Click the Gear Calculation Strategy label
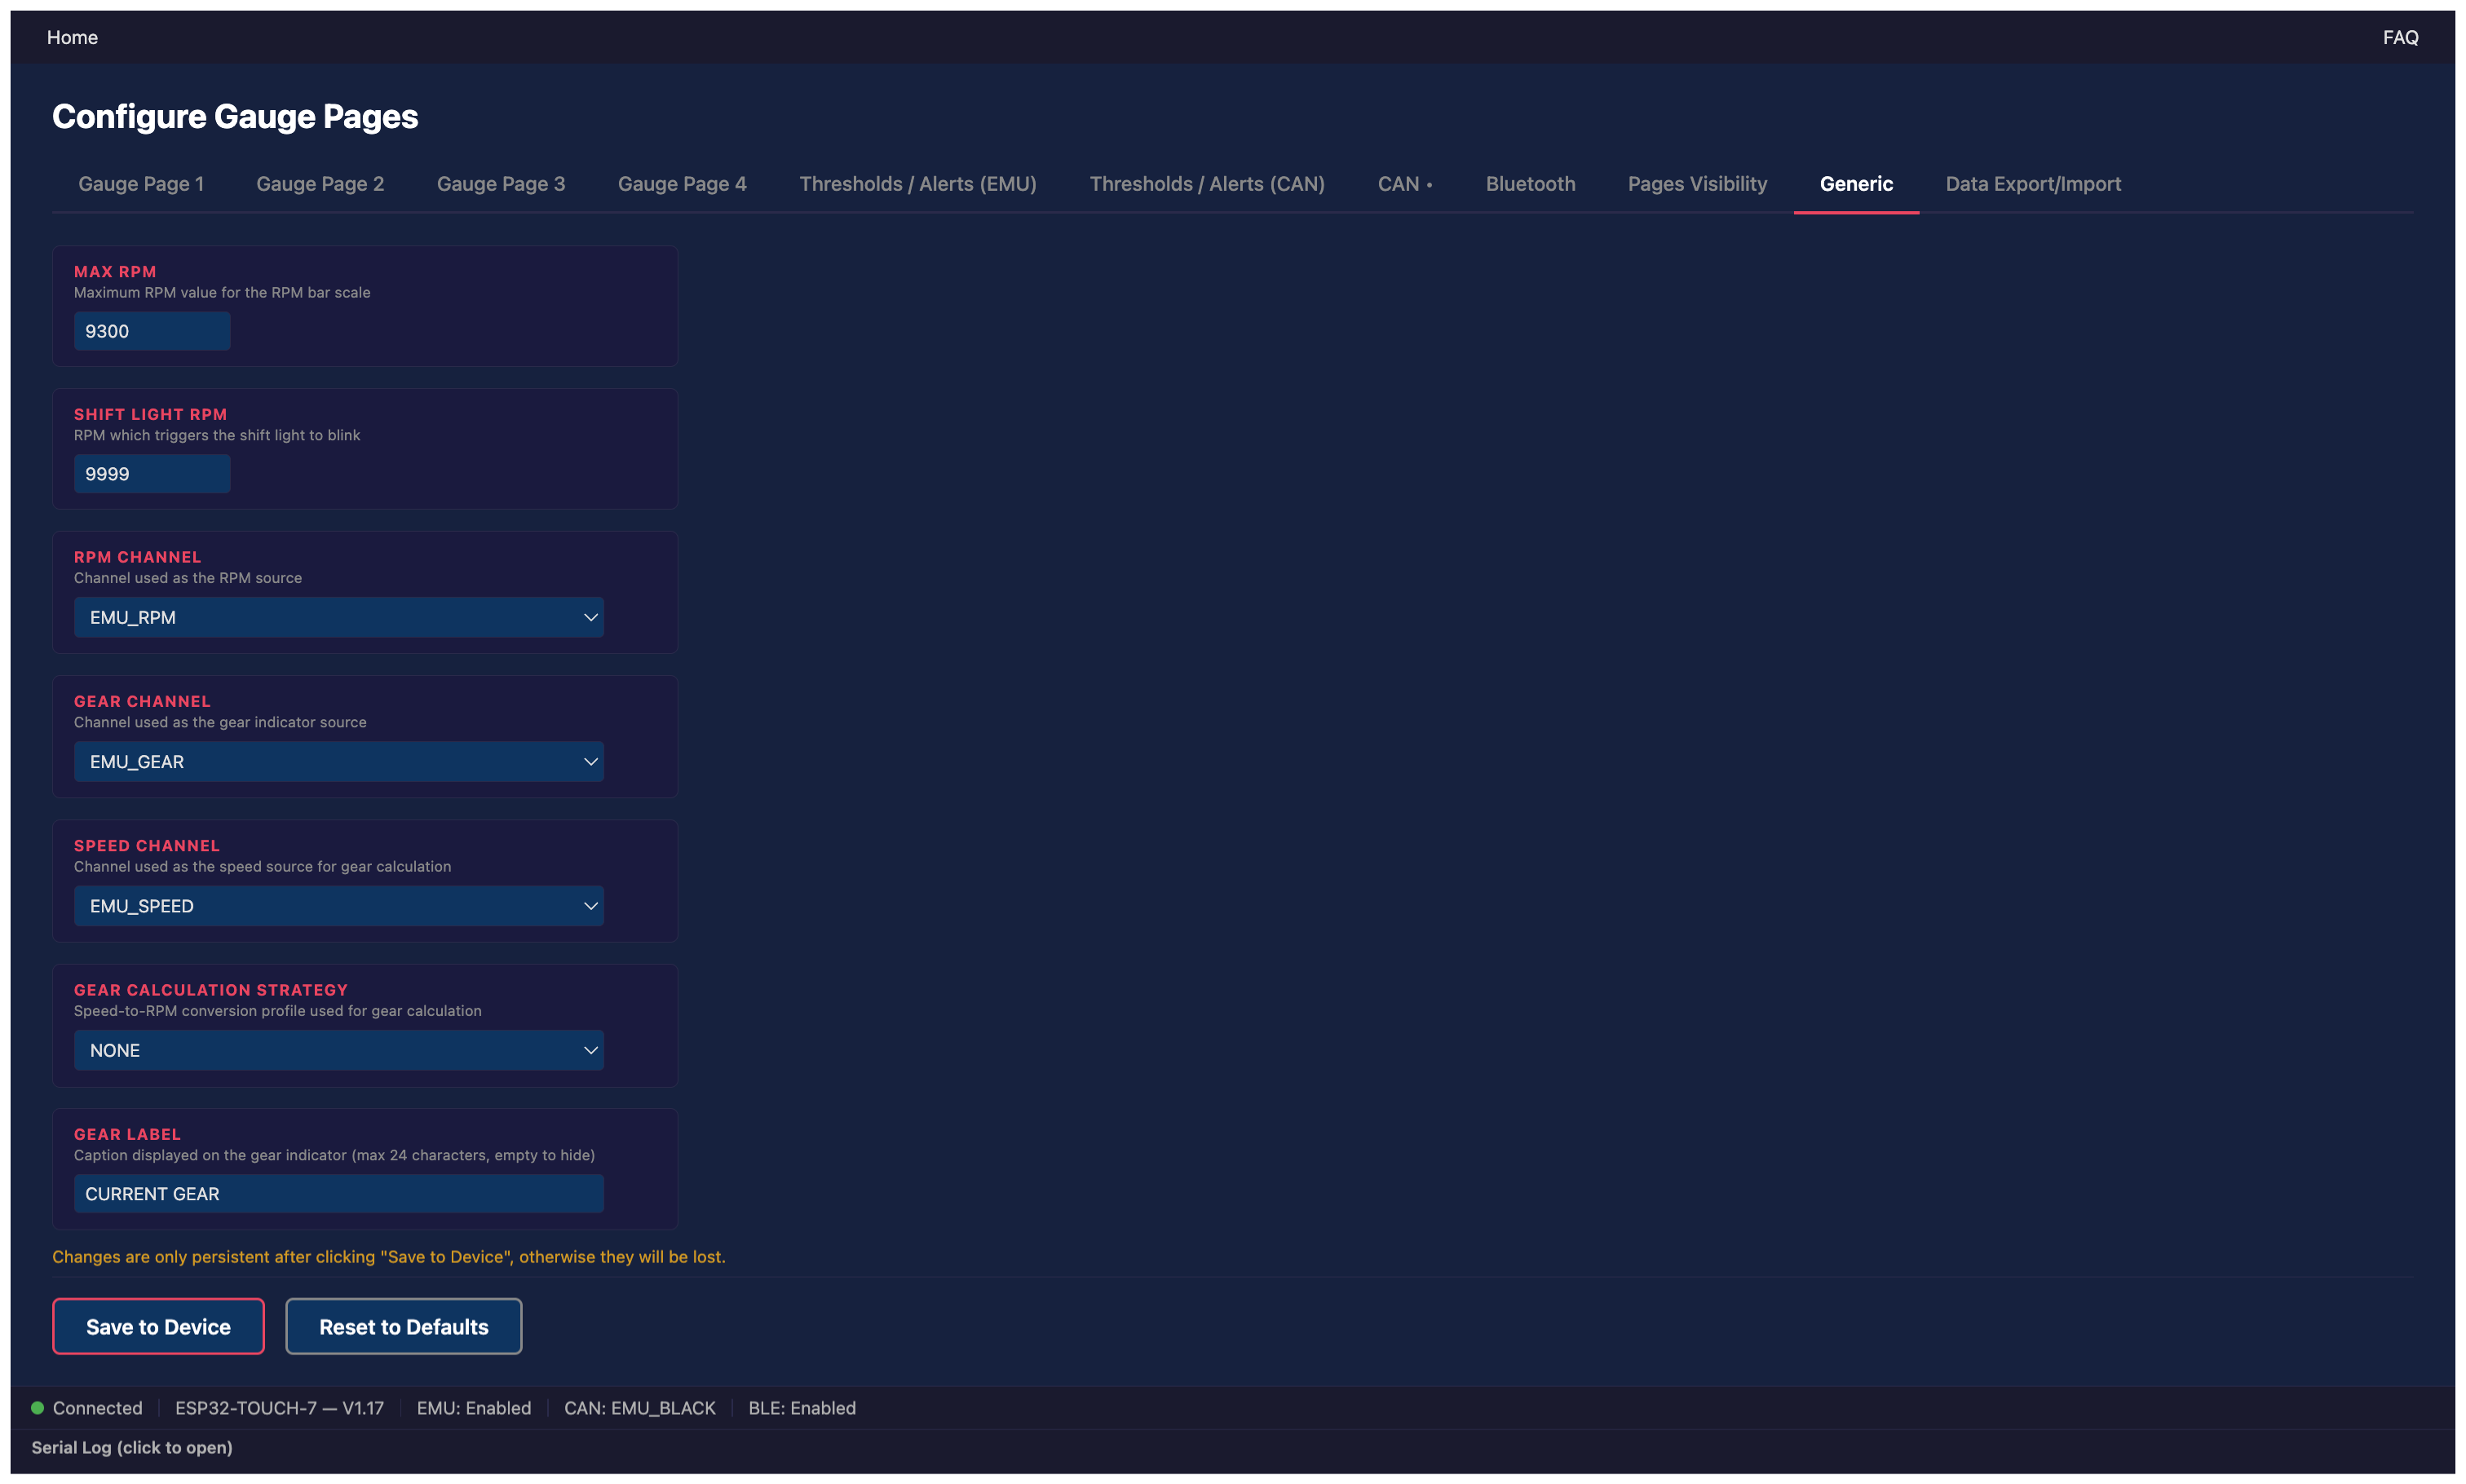The image size is (2466, 1484). tap(211, 990)
